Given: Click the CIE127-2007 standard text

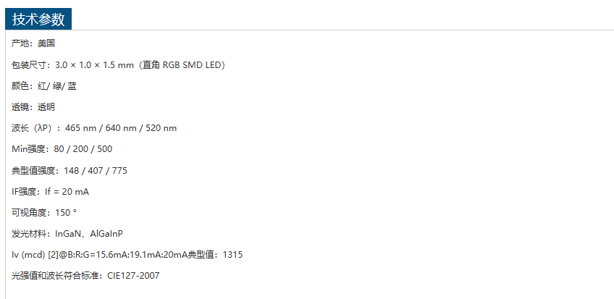Looking at the screenshot, I should click(133, 276).
